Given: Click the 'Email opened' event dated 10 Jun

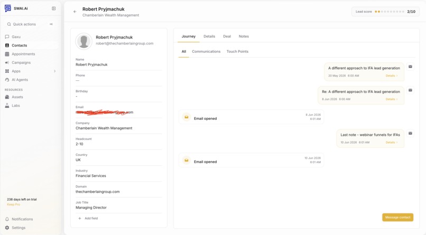Looking at the screenshot, I should [251, 160].
